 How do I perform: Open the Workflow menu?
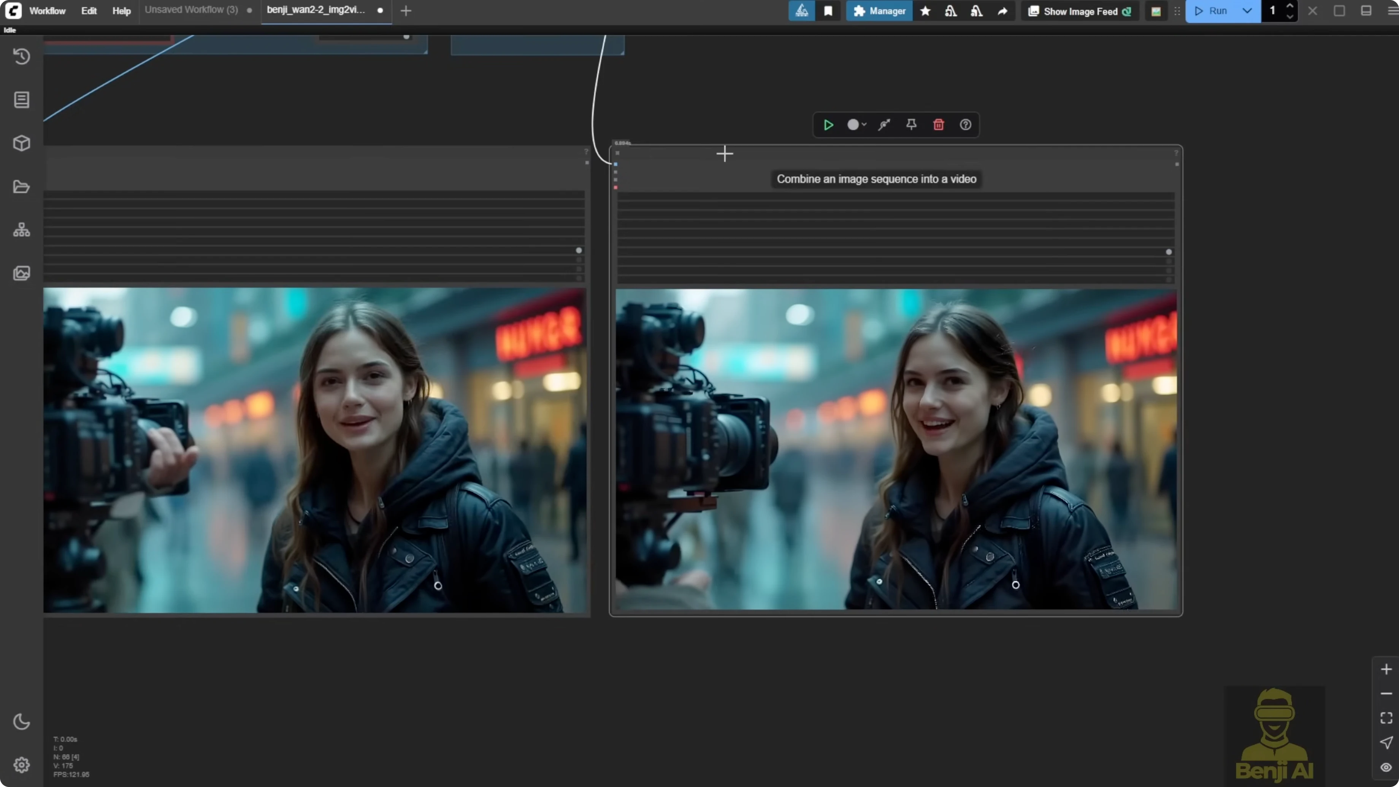point(47,10)
